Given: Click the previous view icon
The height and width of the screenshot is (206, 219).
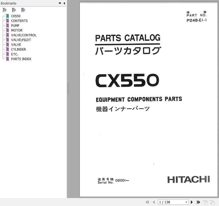Looking at the screenshot, I should click(x=205, y=202).
